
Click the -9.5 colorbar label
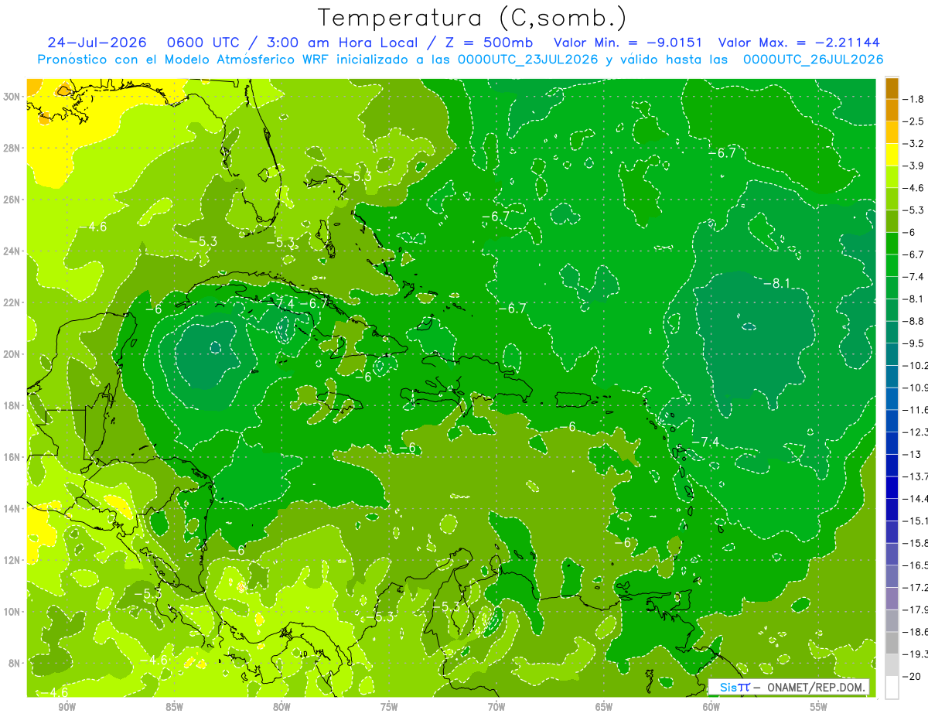[x=914, y=343]
